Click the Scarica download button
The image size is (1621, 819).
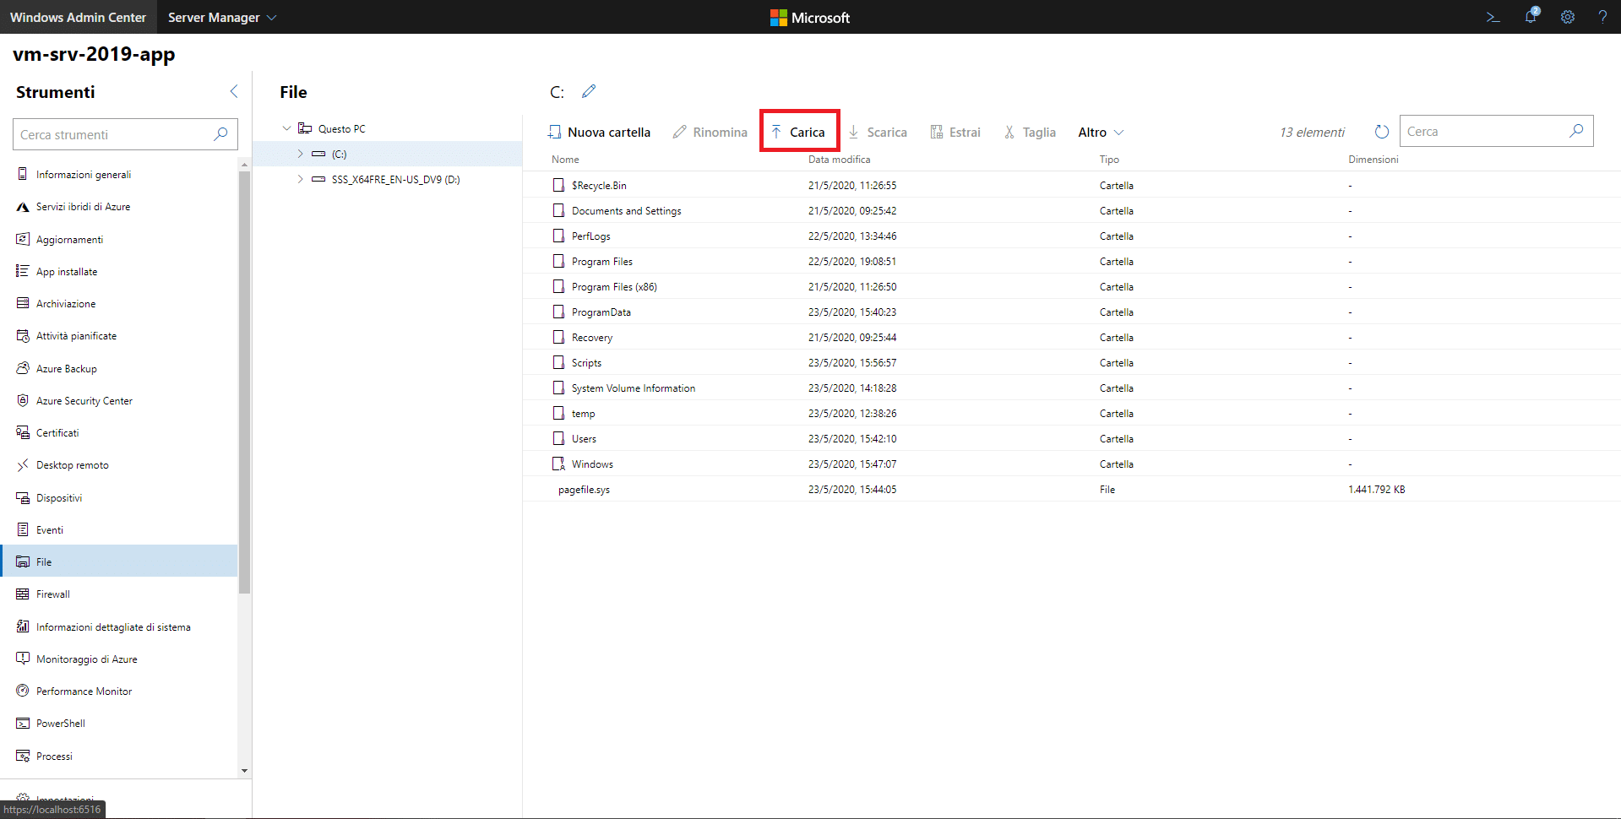878,132
